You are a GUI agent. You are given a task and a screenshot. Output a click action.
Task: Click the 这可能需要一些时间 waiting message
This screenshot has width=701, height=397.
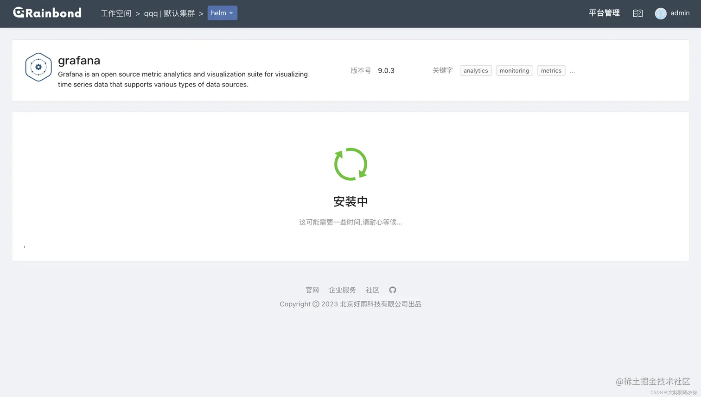point(350,222)
